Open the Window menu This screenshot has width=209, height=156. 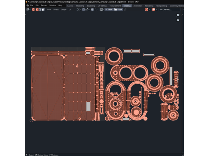tap(53, 6)
